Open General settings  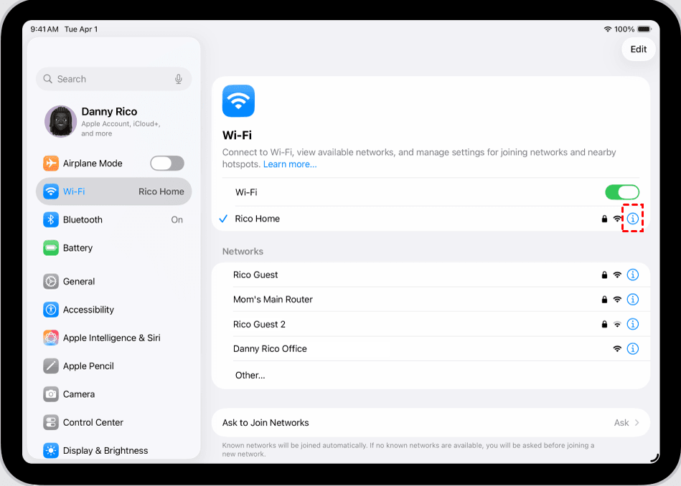114,281
